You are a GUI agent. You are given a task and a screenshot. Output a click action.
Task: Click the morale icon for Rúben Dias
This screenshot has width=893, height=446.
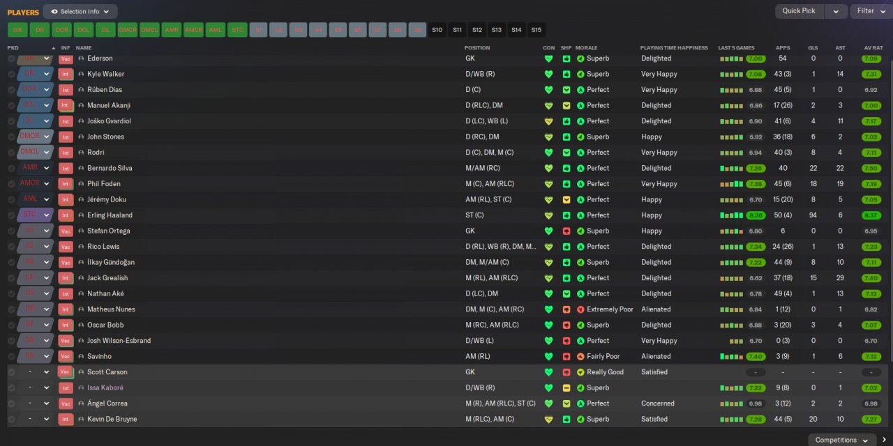pyautogui.click(x=580, y=90)
